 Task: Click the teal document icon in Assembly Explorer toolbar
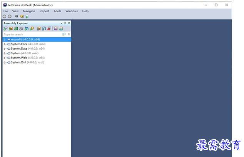(x=61, y=28)
